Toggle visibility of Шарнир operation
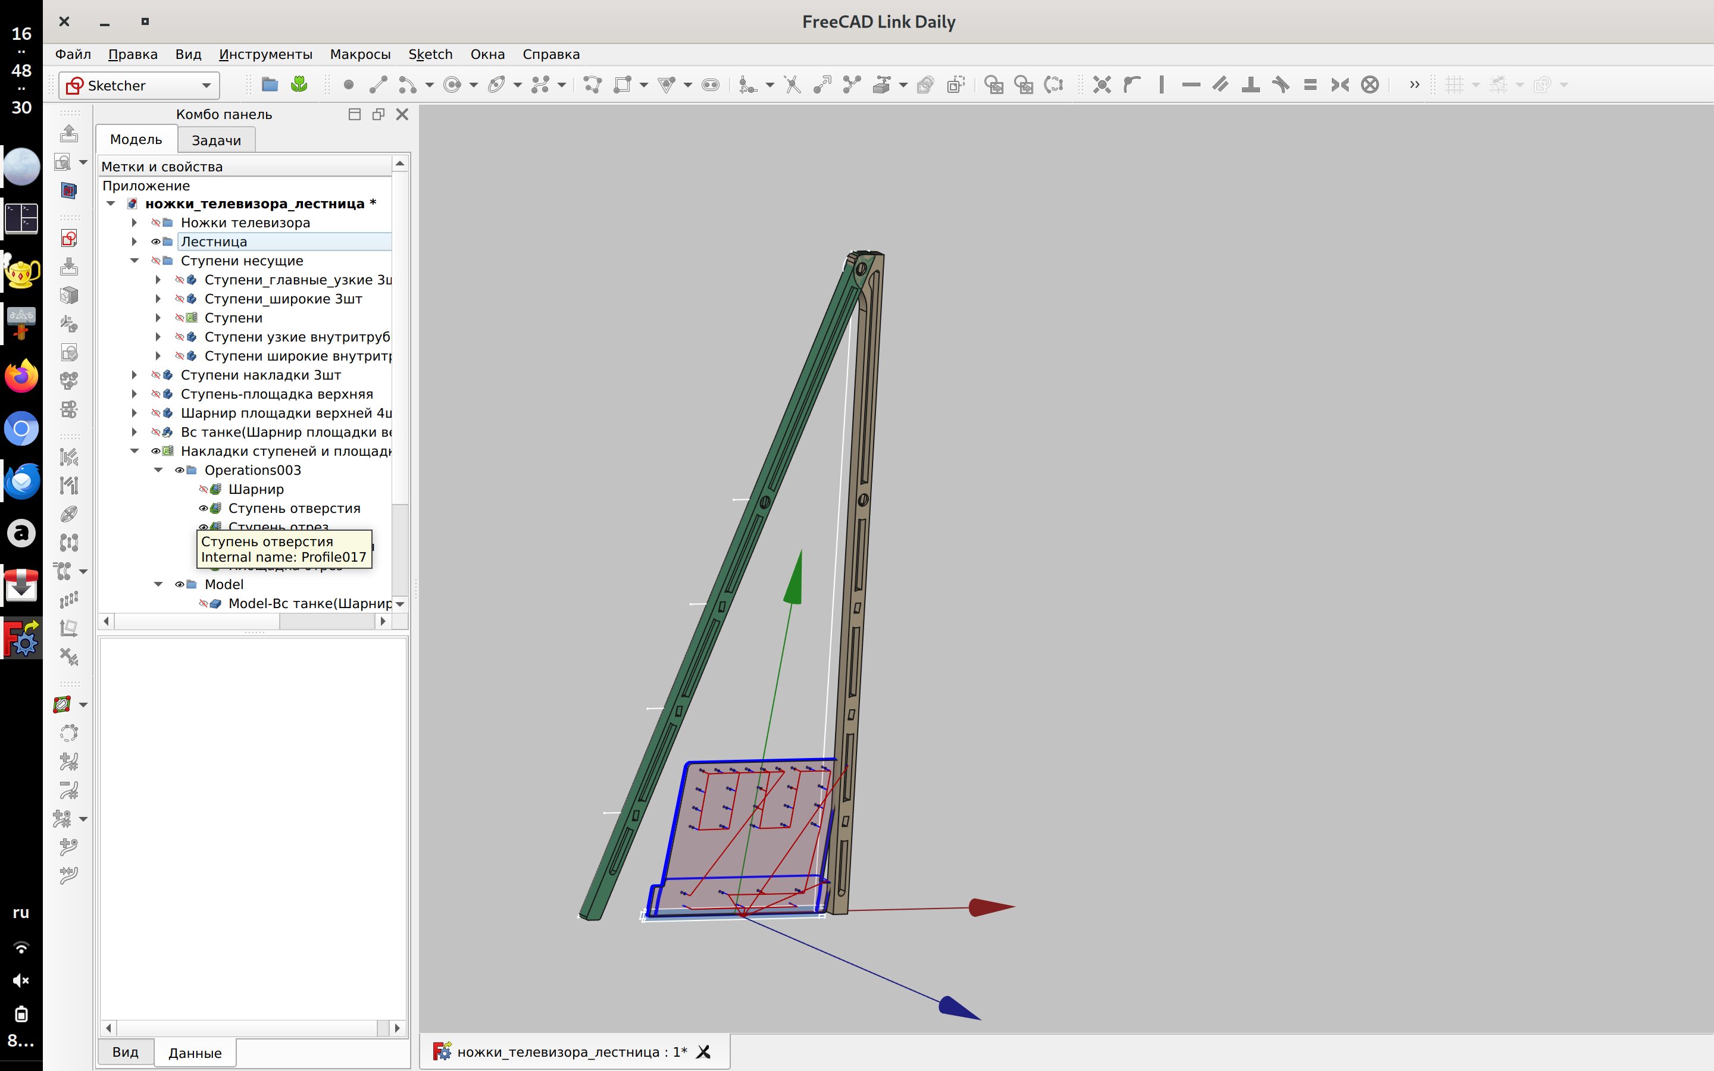Image resolution: width=1714 pixels, height=1071 pixels. click(x=204, y=490)
